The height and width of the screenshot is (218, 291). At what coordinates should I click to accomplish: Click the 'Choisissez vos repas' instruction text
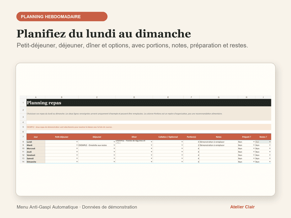tap(124, 114)
